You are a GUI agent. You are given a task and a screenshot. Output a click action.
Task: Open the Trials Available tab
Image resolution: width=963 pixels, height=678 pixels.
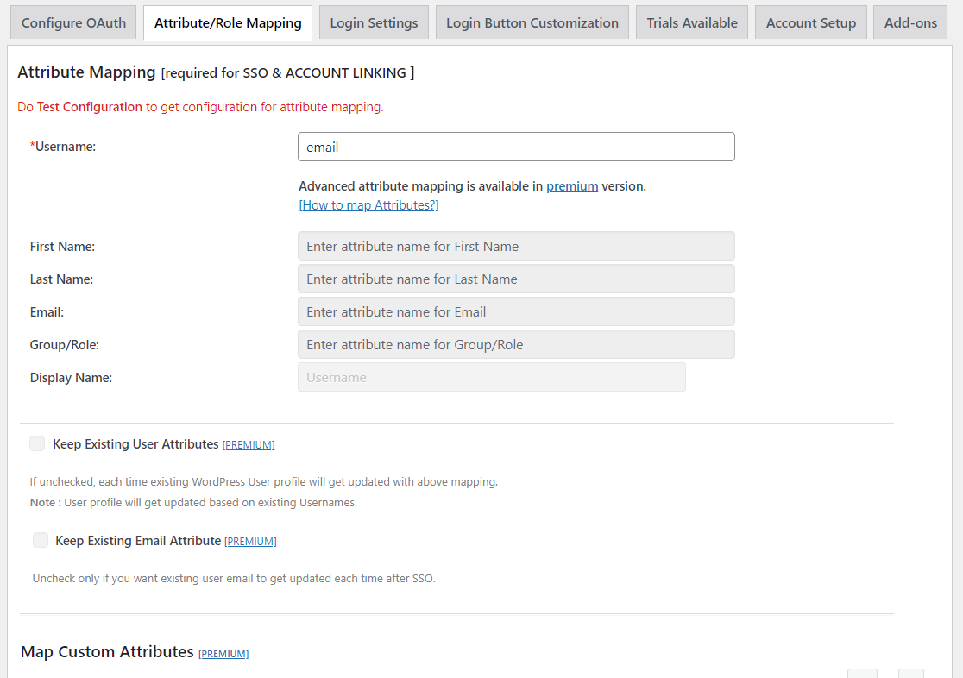692,22
